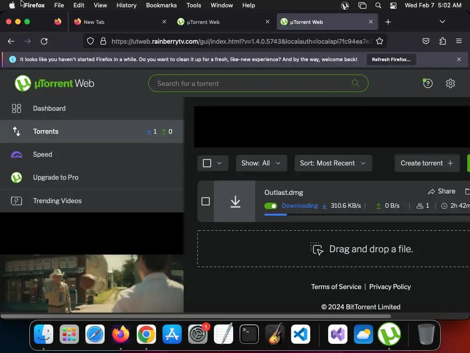Viewport: 470px width, 353px height.
Task: Click the tracking protection shield icon
Action: 90,41
